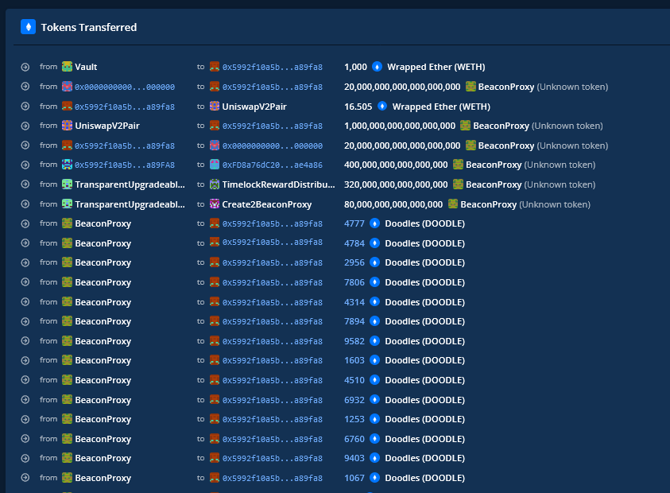Click the recipient identicon on Doodles 4314 row
The image size is (670, 493).
tap(215, 302)
